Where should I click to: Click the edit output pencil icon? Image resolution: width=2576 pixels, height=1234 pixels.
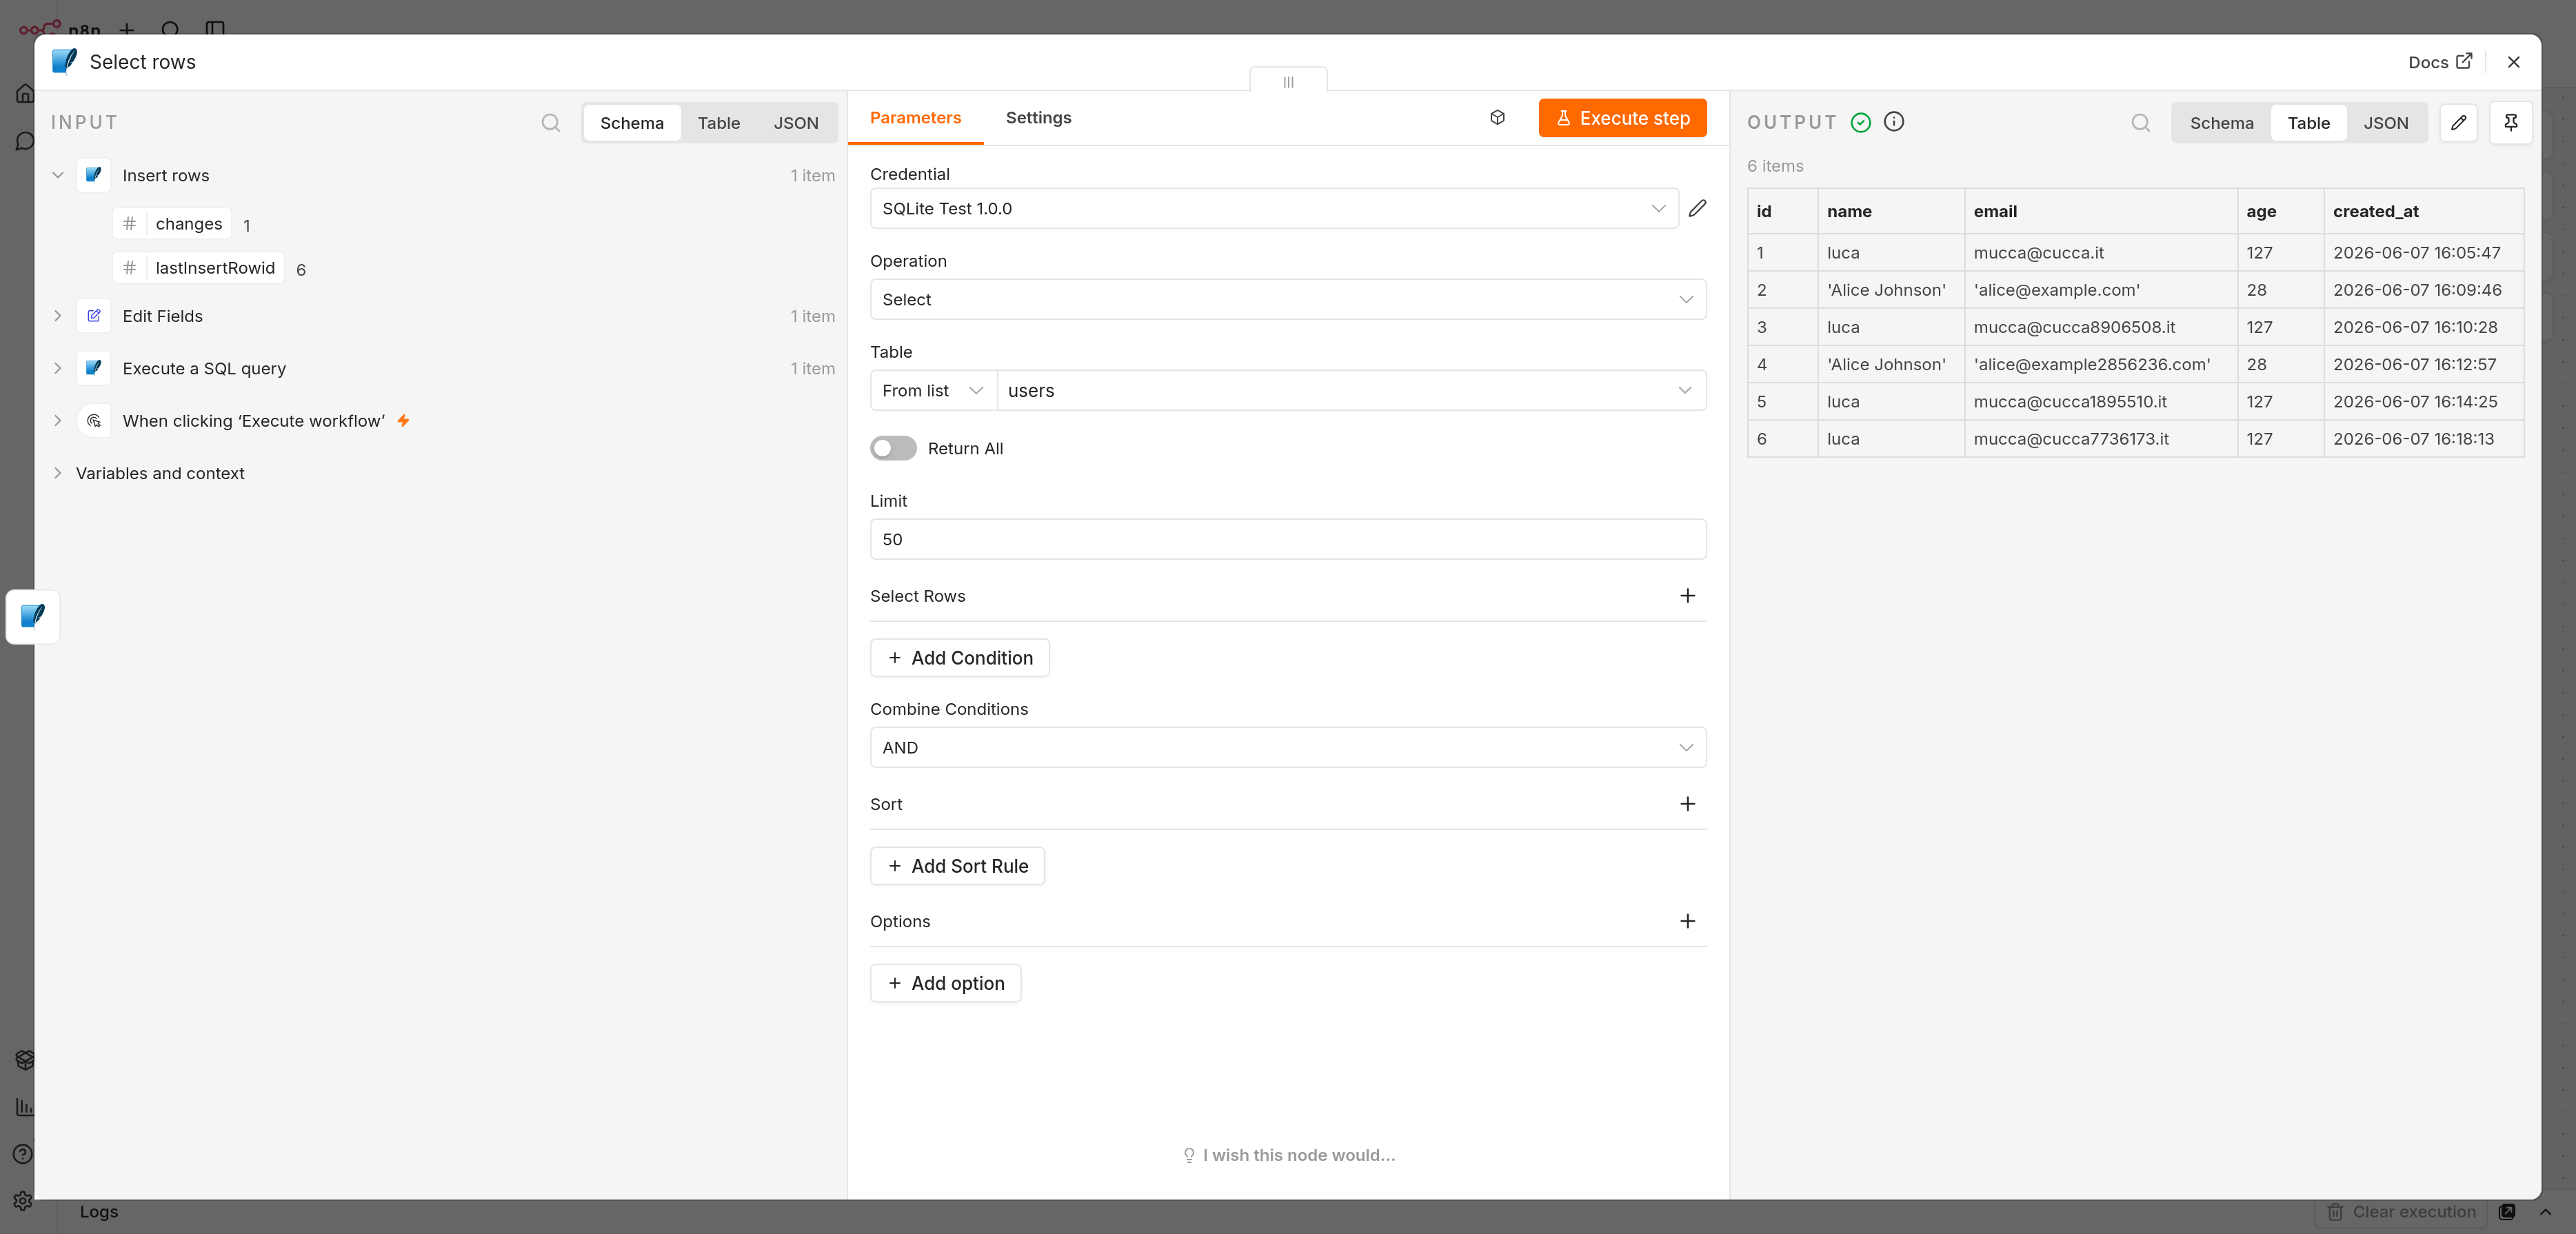pyautogui.click(x=2458, y=123)
